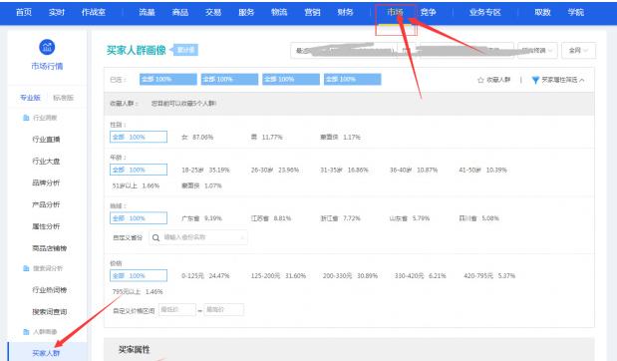
Task: Select 全部 100% in the 价格 row
Action: (139, 275)
